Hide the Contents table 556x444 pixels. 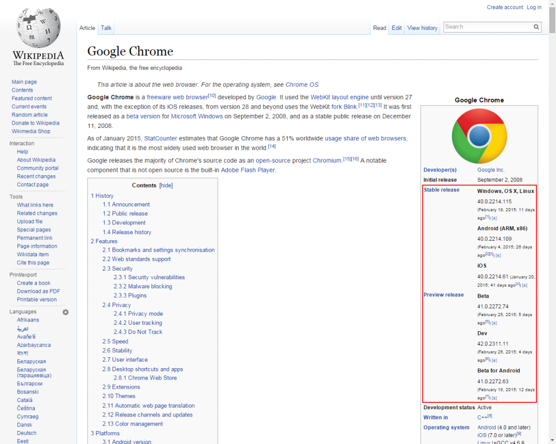[x=166, y=185]
